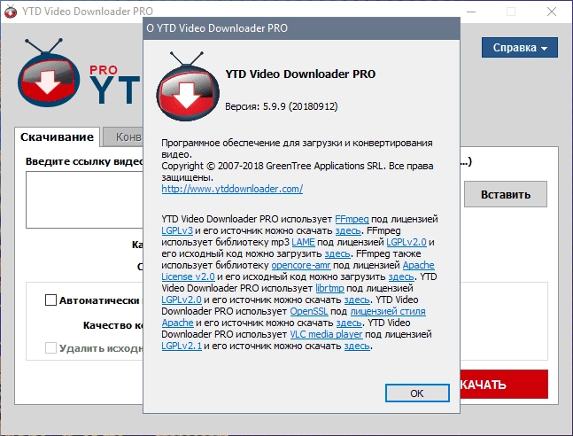Click the 'YTD Video Downloader PRO' dialog heading

click(300, 74)
